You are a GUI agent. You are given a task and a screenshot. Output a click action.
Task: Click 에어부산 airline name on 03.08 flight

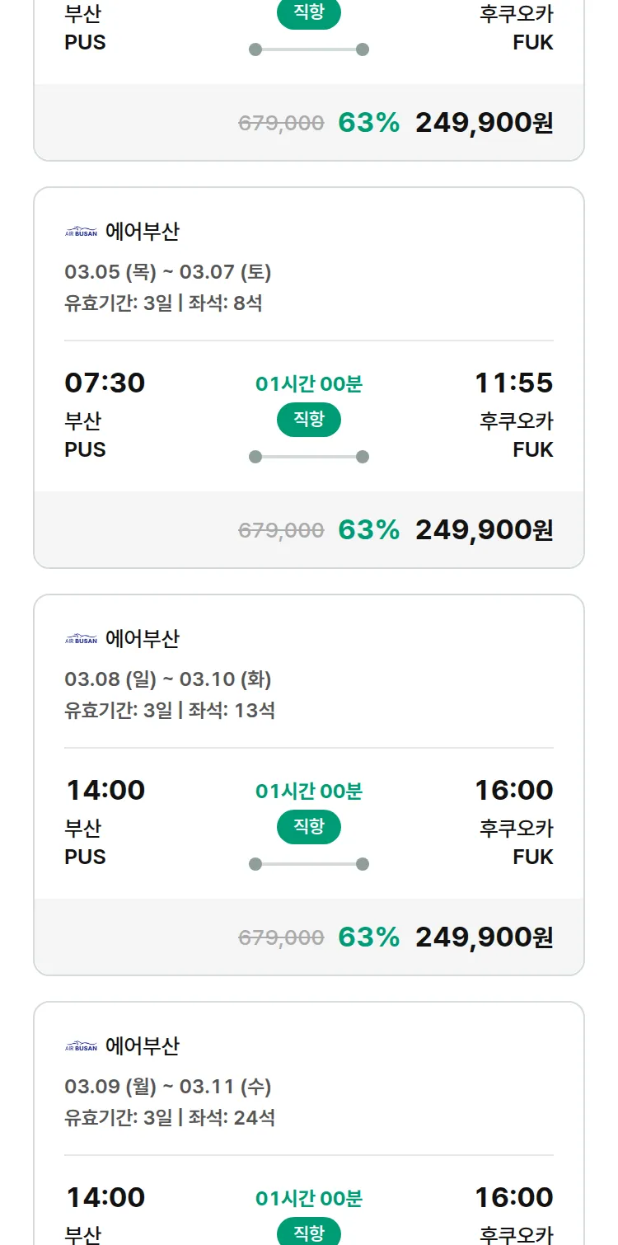pyautogui.click(x=142, y=639)
